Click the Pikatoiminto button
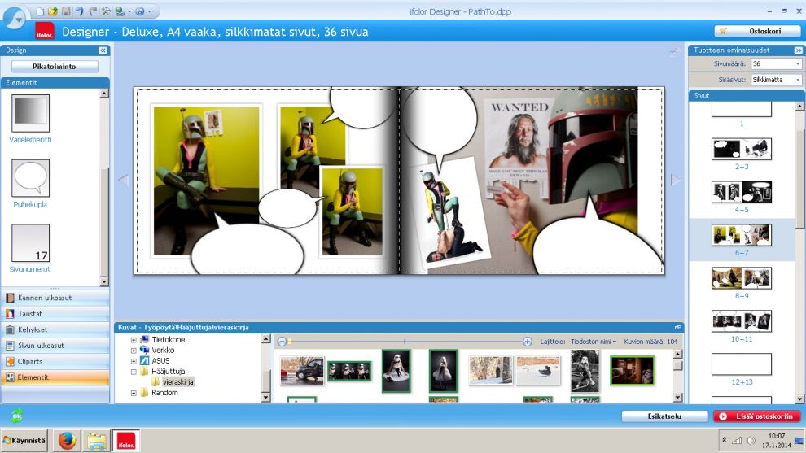The width and height of the screenshot is (806, 453). pos(55,67)
